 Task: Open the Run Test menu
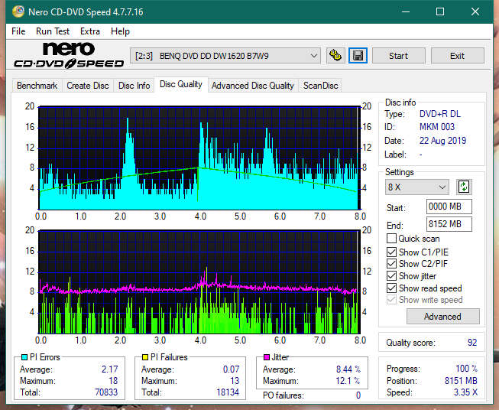point(53,31)
